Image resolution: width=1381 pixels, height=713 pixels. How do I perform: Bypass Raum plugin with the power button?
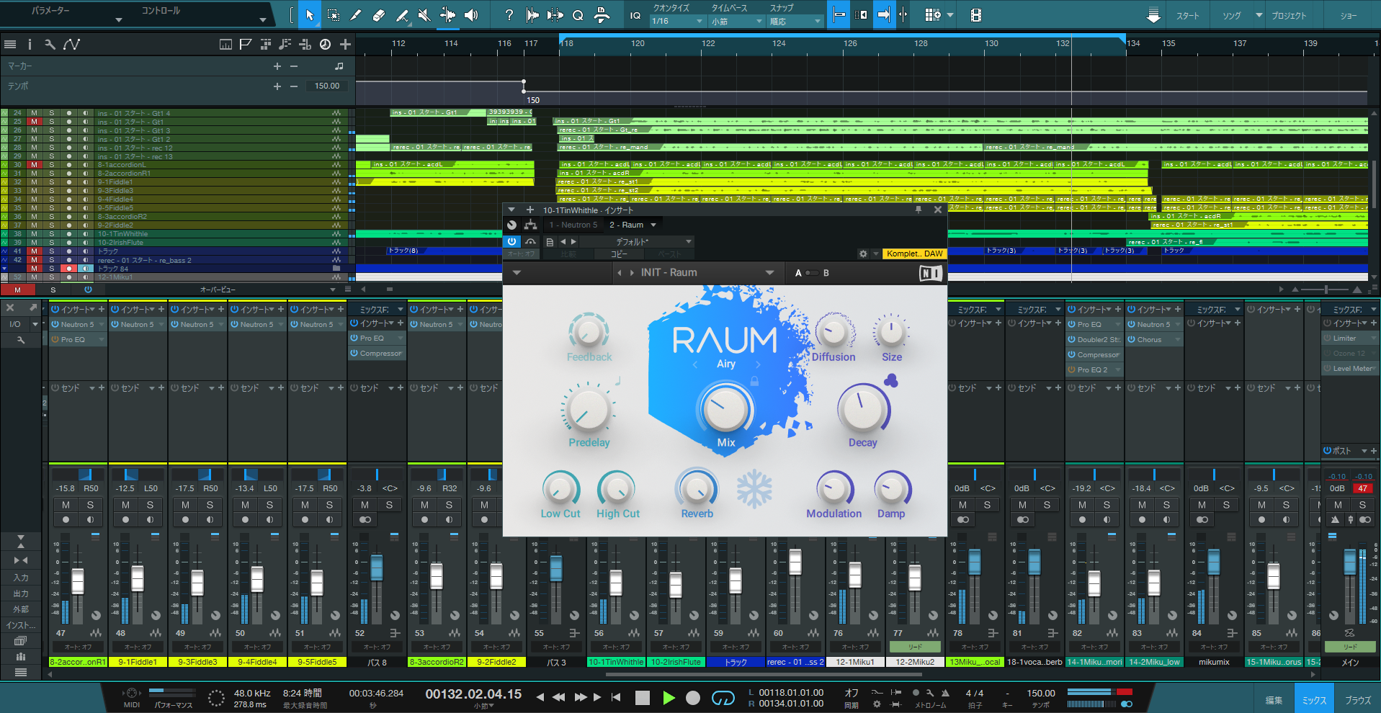[x=511, y=242]
